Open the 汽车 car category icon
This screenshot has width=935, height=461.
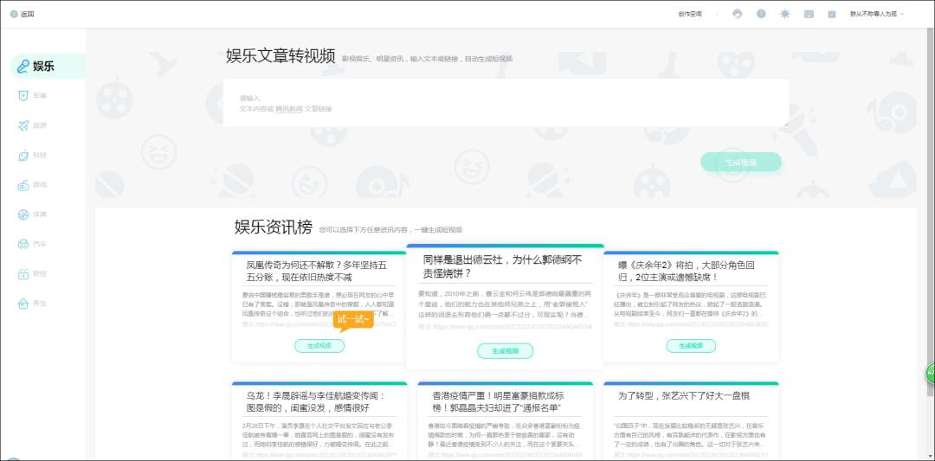click(23, 244)
